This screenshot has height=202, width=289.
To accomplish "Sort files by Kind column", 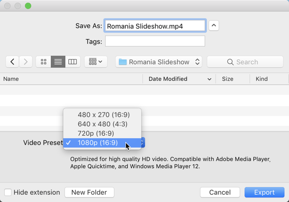I will coord(269,79).
